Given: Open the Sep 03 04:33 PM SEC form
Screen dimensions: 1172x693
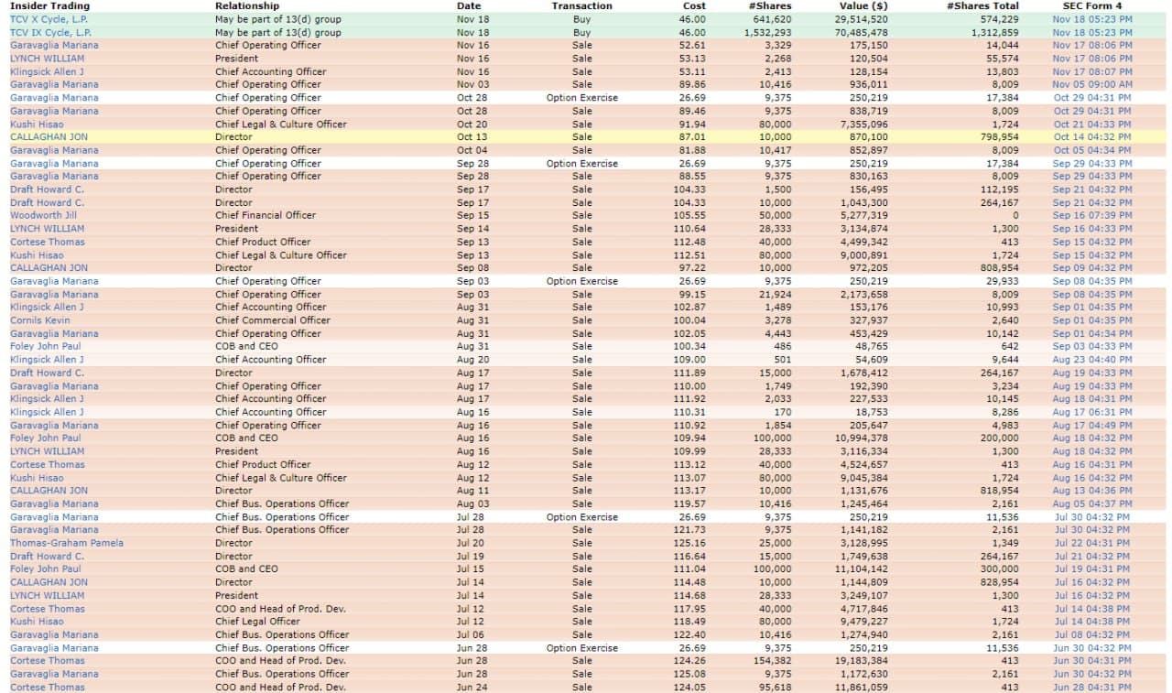Looking at the screenshot, I should (1091, 346).
